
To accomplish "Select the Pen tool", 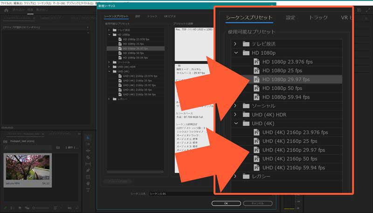I will pos(88,170).
